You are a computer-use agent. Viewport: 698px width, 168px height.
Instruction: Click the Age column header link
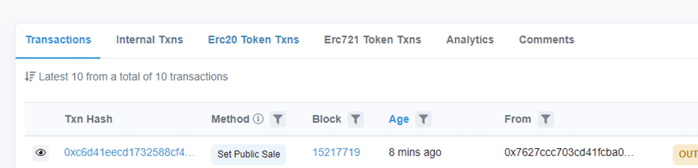399,119
